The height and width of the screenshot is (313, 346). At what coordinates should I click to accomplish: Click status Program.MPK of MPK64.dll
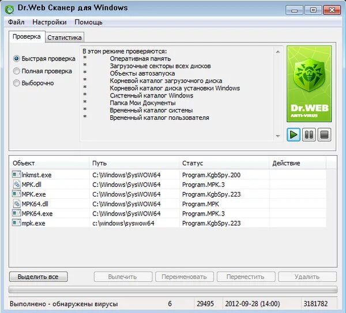[200, 204]
